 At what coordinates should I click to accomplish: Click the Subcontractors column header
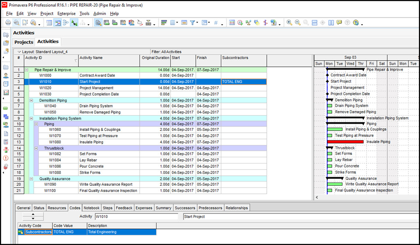click(x=244, y=61)
